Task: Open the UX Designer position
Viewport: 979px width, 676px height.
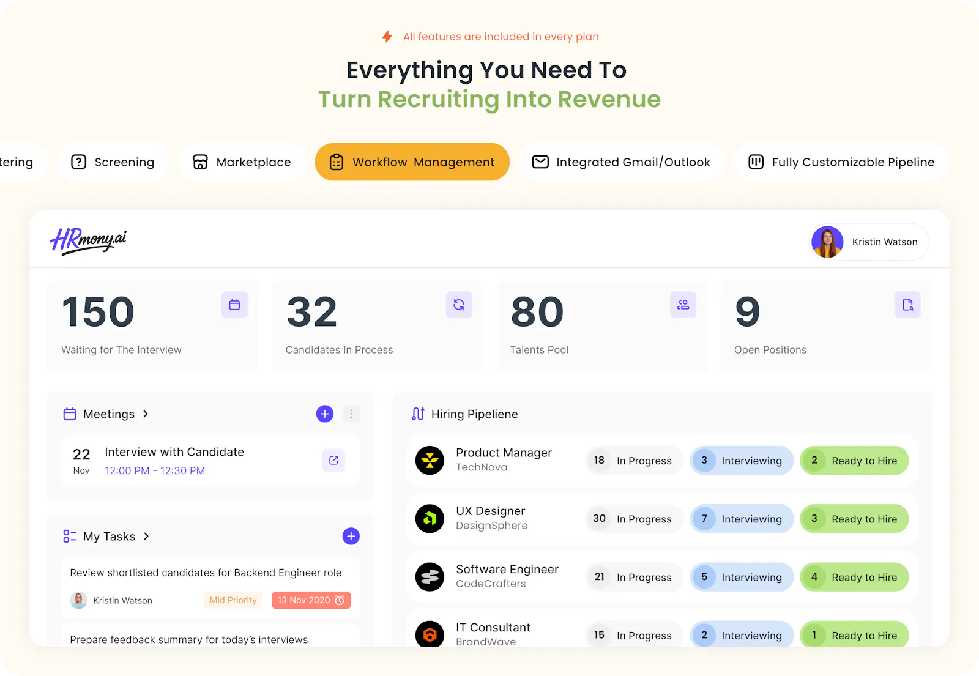Action: pos(490,511)
